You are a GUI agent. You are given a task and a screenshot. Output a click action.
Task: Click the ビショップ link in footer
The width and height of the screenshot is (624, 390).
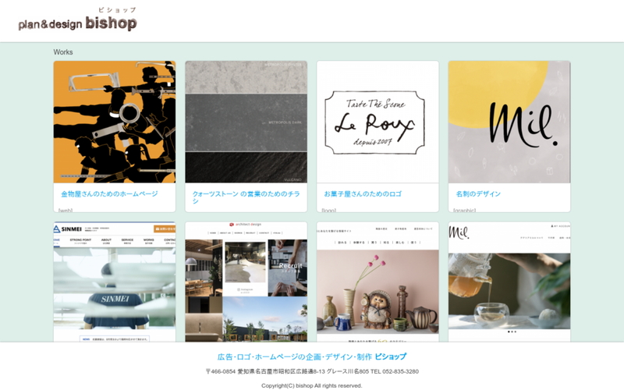click(391, 356)
